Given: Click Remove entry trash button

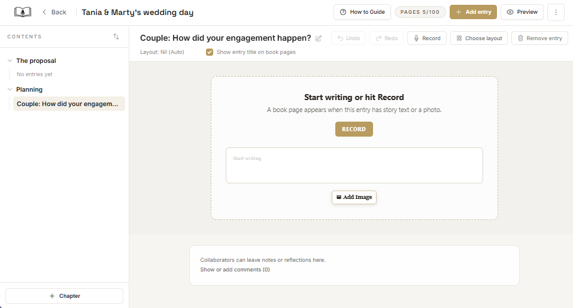Looking at the screenshot, I should point(539,38).
